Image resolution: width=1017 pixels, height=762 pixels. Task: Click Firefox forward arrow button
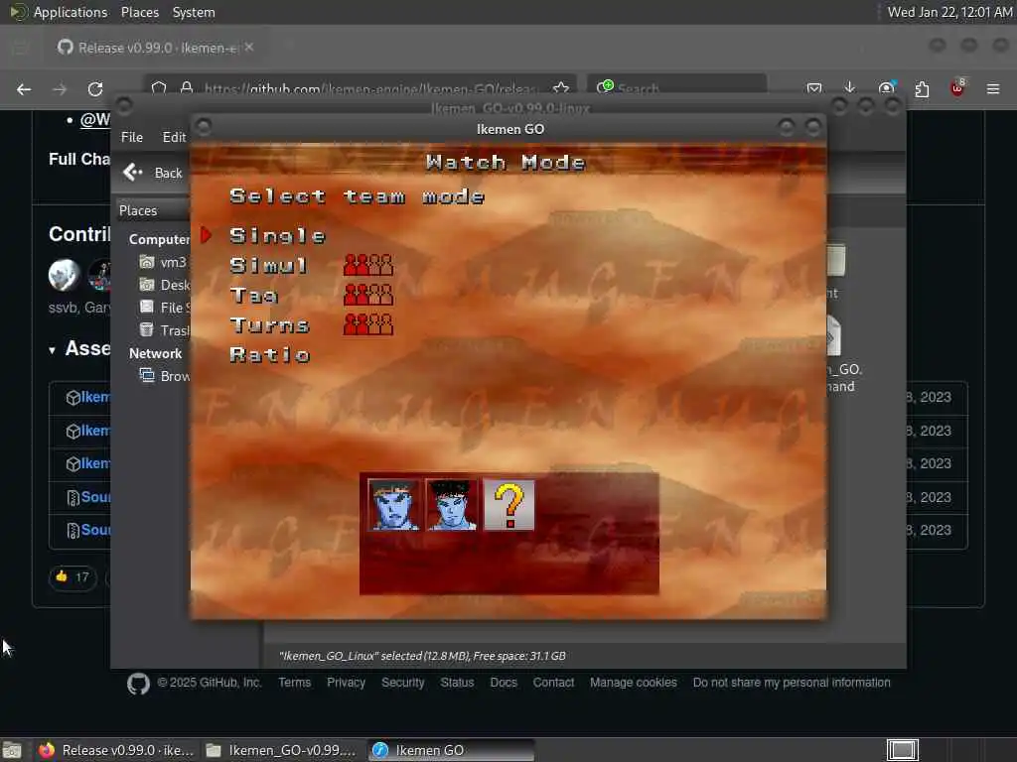(x=60, y=88)
